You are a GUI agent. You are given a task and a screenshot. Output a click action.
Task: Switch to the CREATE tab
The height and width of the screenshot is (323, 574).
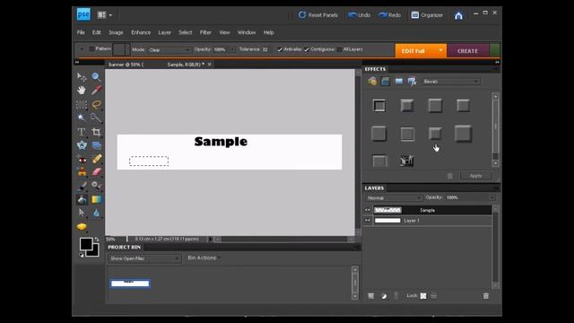[x=467, y=51]
